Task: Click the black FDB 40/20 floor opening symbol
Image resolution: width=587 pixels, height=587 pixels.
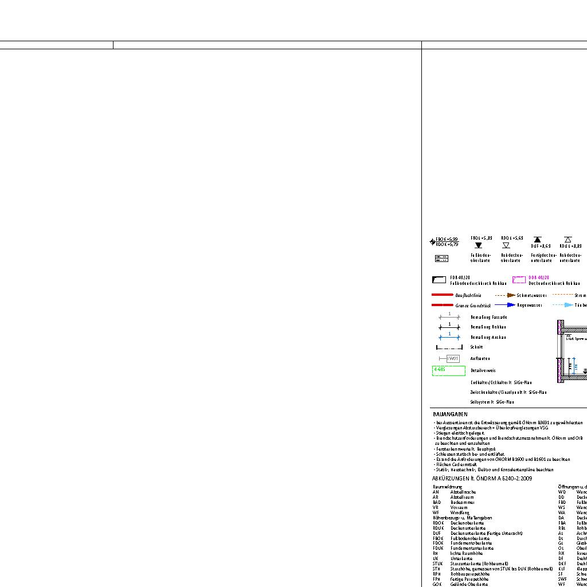Action: point(439,280)
